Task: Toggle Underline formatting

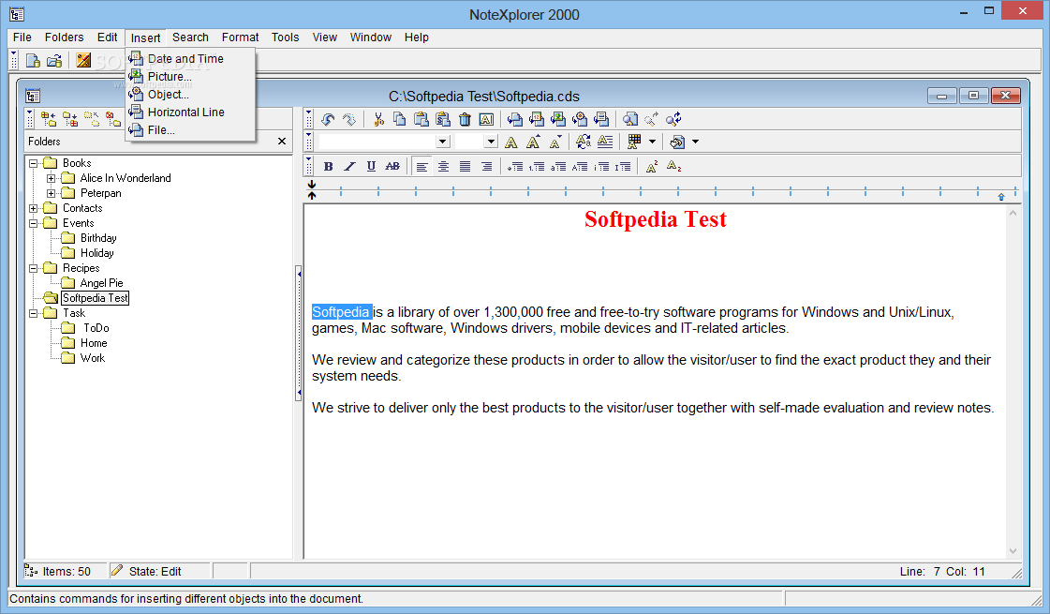Action: pyautogui.click(x=371, y=166)
